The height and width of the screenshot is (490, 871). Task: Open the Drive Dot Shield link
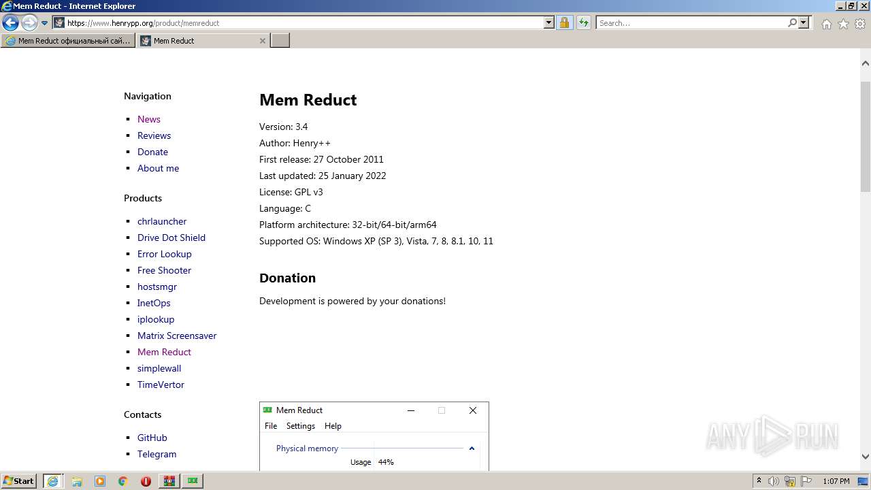[171, 238]
